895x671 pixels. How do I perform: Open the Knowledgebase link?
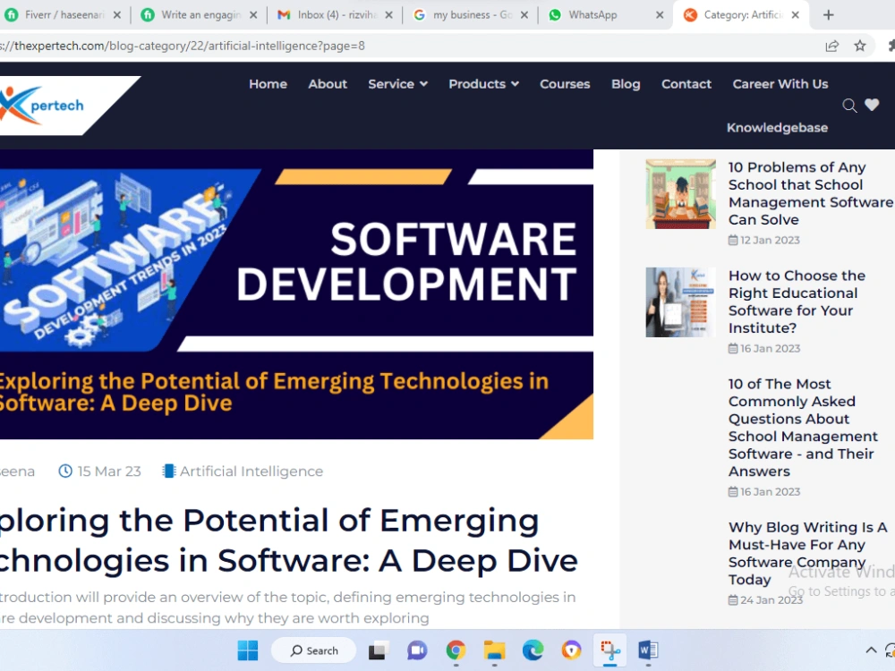pos(777,128)
